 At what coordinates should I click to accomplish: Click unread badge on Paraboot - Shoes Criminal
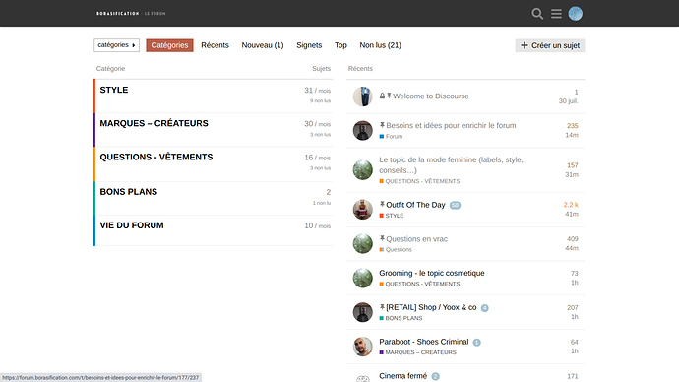pos(476,343)
